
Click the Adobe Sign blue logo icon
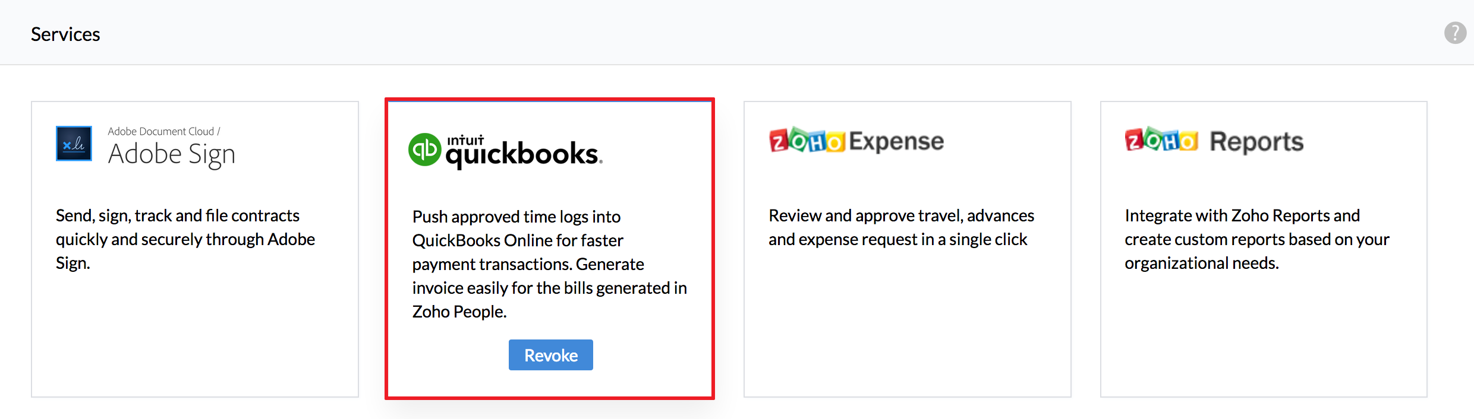coord(74,143)
